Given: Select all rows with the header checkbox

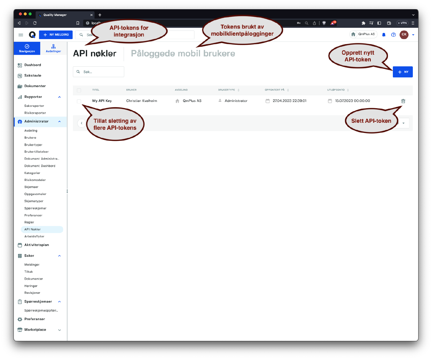Looking at the screenshot, I should point(79,90).
